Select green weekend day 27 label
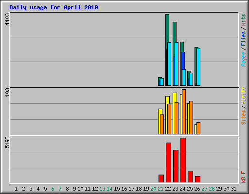The height and width of the screenshot is (194, 249). pos(204,189)
